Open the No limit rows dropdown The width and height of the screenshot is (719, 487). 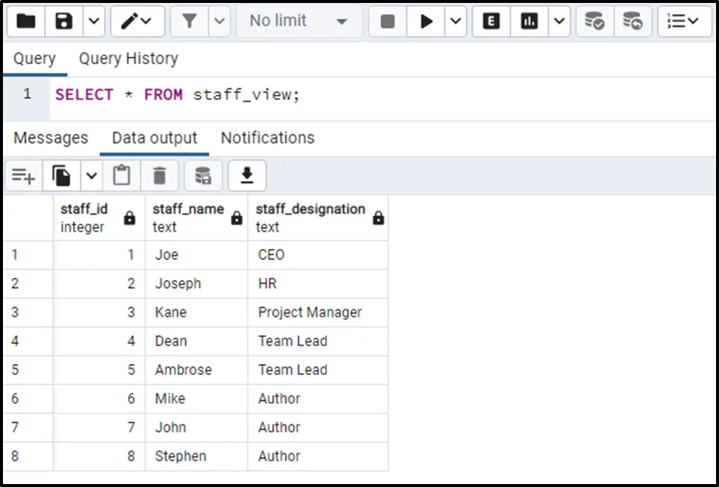click(x=299, y=21)
